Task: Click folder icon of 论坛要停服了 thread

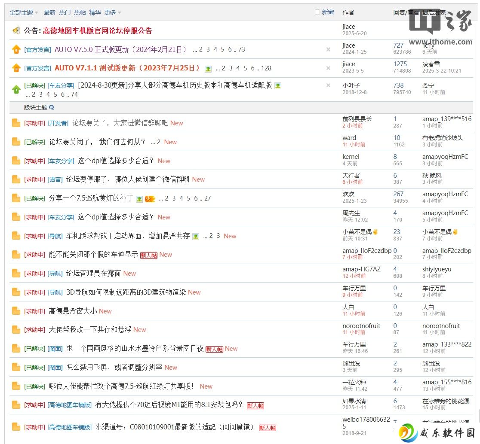Action: pyautogui.click(x=16, y=179)
